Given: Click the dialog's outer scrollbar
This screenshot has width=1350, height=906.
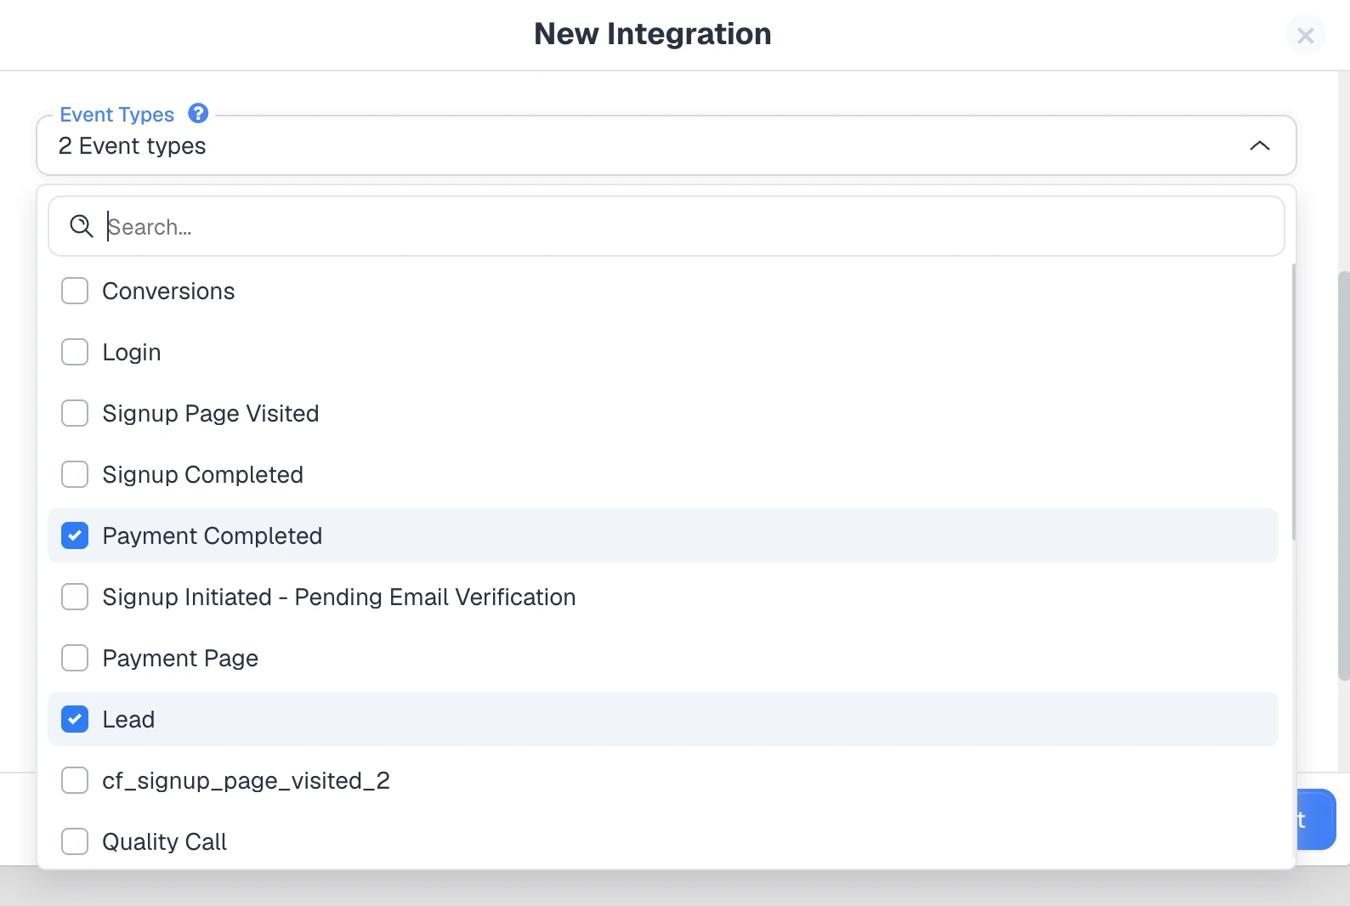Looking at the screenshot, I should coord(1343,476).
